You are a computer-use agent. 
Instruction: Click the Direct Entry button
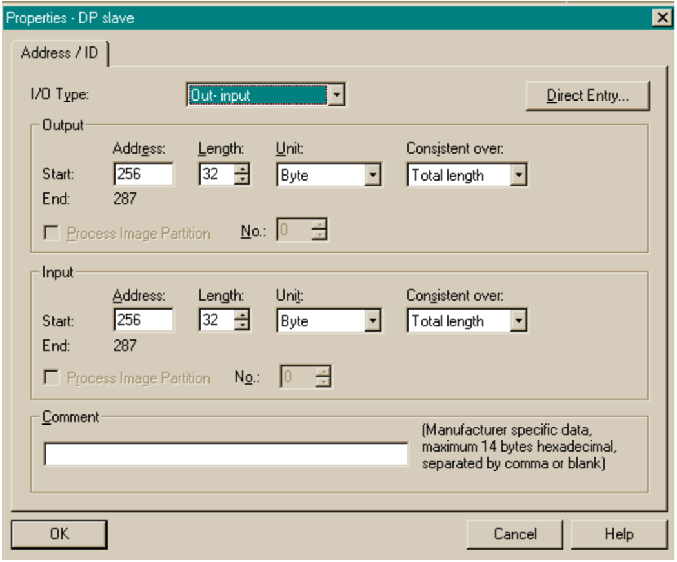click(587, 95)
